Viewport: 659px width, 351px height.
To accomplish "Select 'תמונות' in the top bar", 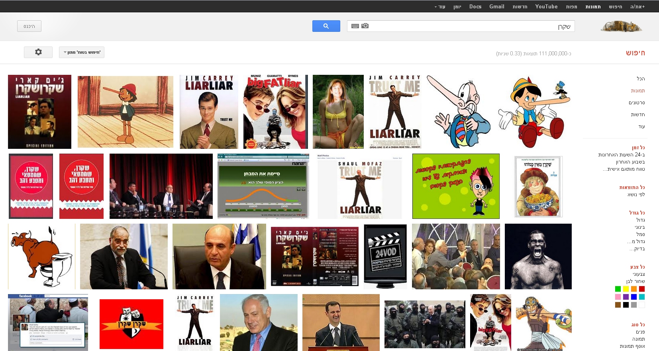I will 593,6.
